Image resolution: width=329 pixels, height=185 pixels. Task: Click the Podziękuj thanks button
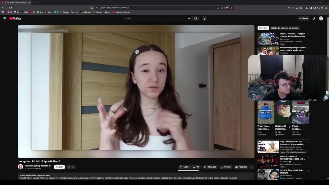tap(241, 167)
